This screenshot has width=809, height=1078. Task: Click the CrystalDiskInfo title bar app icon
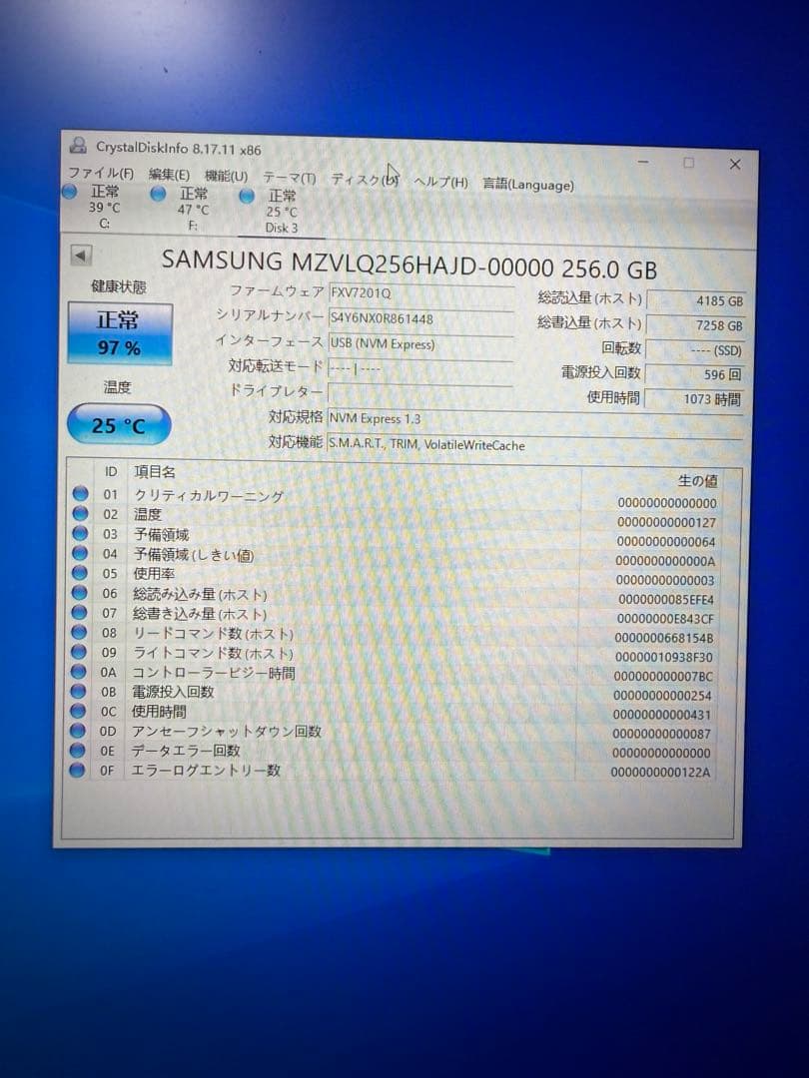coord(78,145)
